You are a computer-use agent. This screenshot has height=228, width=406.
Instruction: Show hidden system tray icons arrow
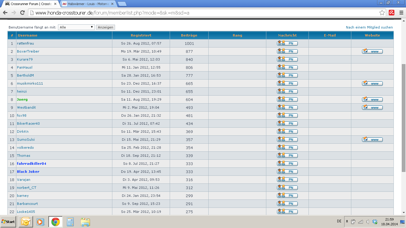pos(347,221)
